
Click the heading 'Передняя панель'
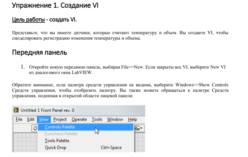tap(40, 52)
